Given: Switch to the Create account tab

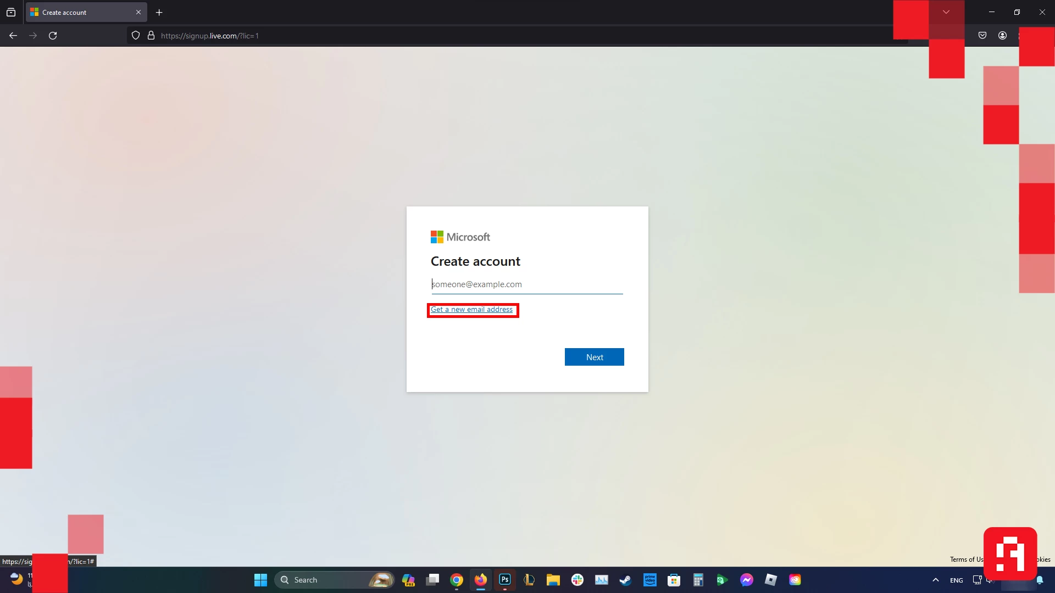Looking at the screenshot, I should (x=86, y=12).
